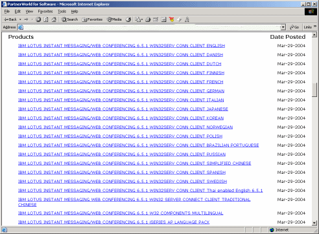This screenshot has height=234, width=319.
Task: Click the Windows logo throbber icon
Action: pyautogui.click(x=311, y=12)
